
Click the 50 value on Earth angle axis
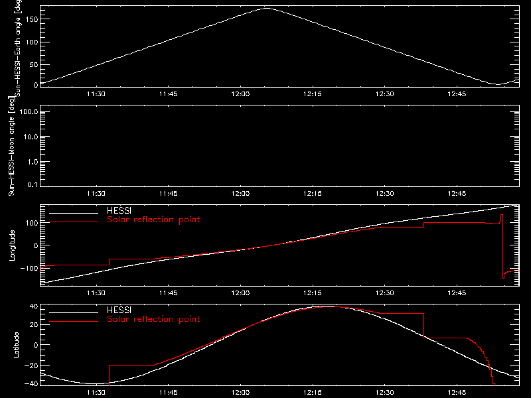point(34,64)
